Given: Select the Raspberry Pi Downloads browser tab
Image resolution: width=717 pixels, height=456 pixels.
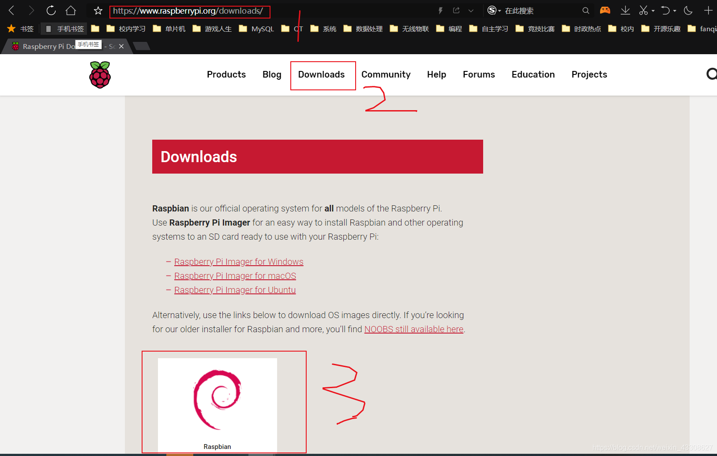Looking at the screenshot, I should point(66,46).
